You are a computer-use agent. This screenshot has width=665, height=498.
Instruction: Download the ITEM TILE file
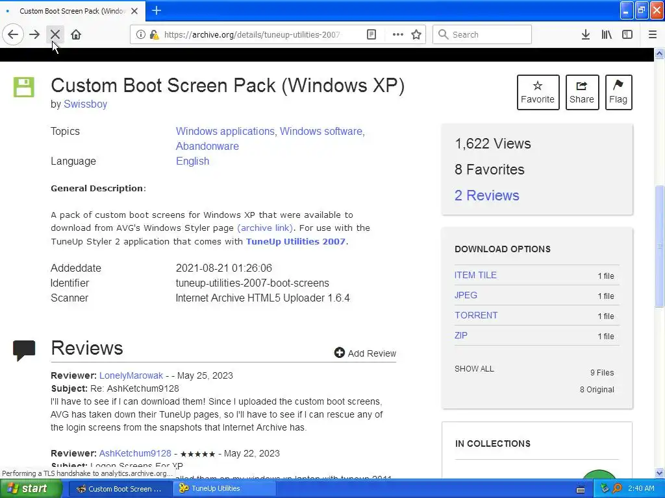point(475,275)
